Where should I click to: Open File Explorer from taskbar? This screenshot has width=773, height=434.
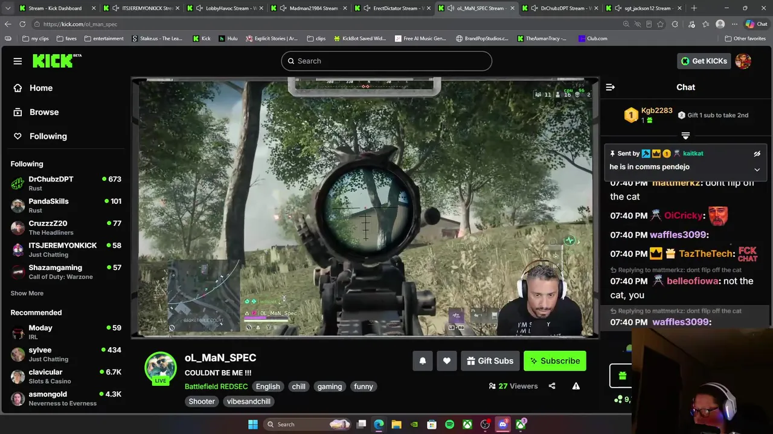click(396, 424)
